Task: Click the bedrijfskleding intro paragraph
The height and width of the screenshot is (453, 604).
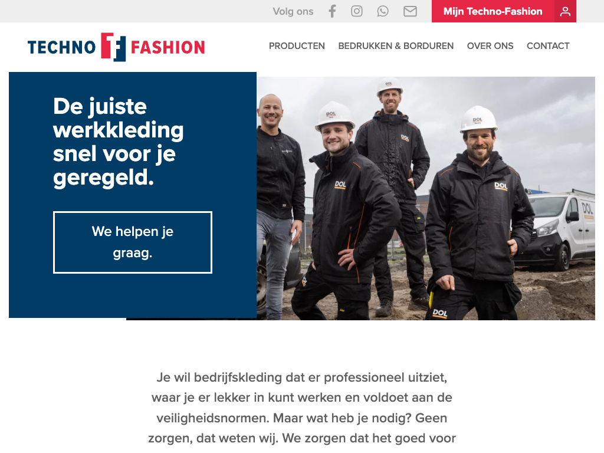Action: (x=301, y=408)
